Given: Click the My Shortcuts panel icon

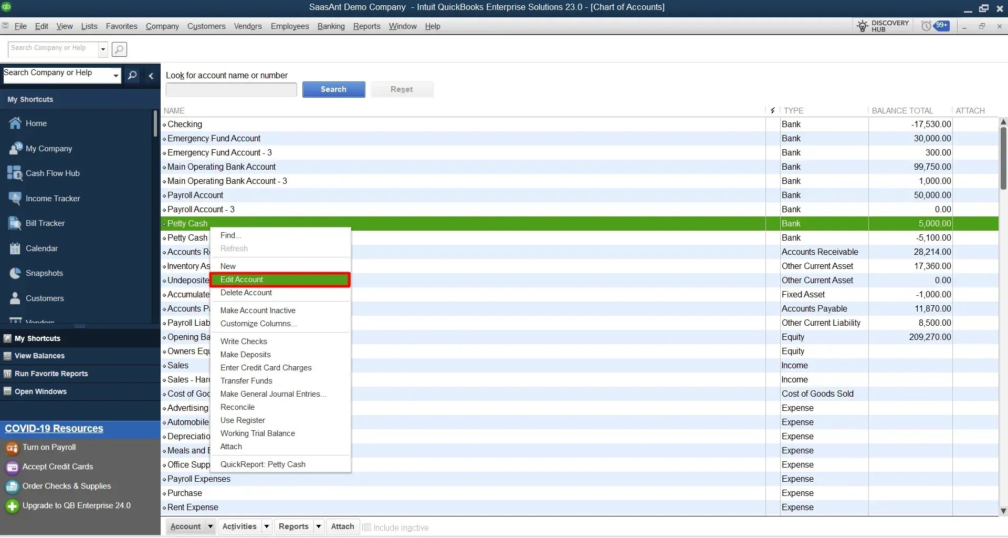Looking at the screenshot, I should tap(7, 338).
